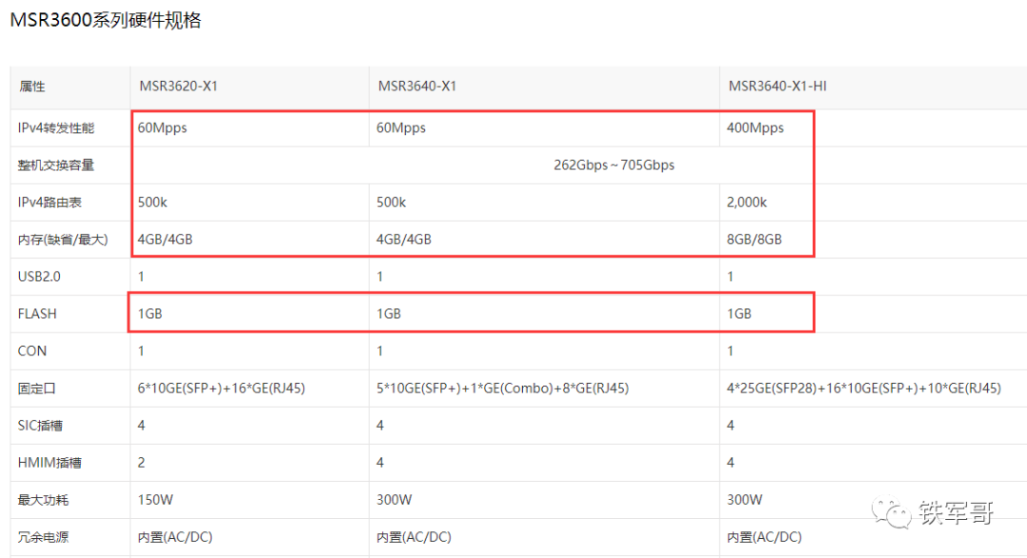1027x558 pixels.
Task: Select "4GB/4GB" under MSR3620-X1
Action: coord(165,240)
